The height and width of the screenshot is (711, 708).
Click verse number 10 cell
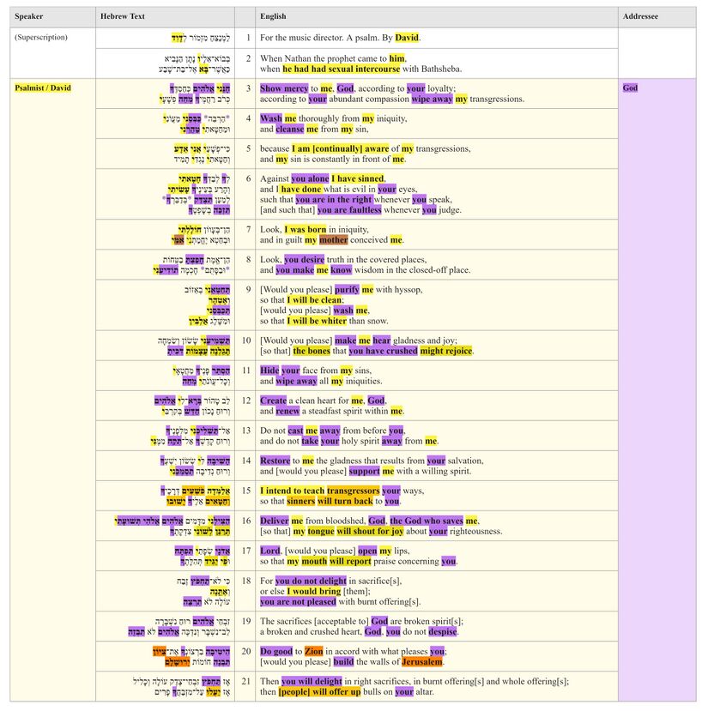click(245, 340)
